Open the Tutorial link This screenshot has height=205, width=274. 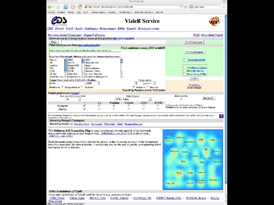coord(131,28)
